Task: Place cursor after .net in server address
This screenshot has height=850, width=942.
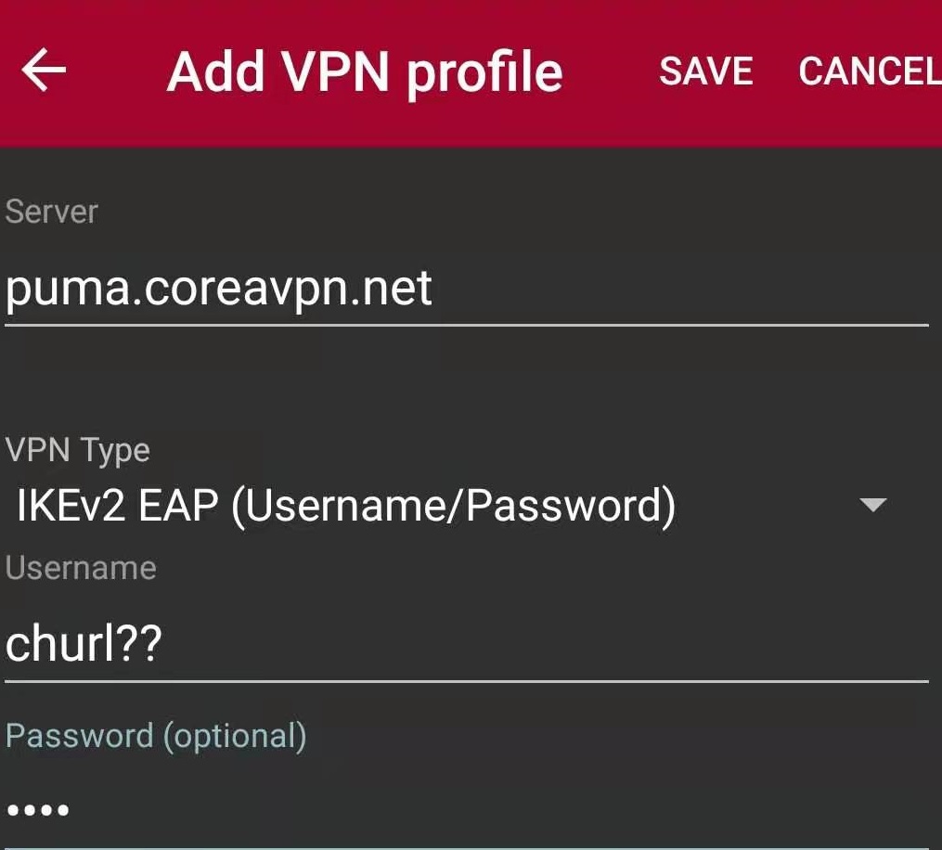Action: point(433,289)
